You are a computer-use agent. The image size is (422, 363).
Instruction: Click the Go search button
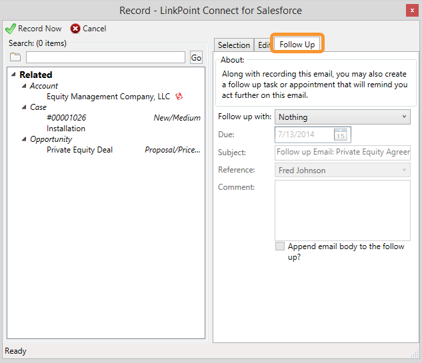(x=196, y=57)
